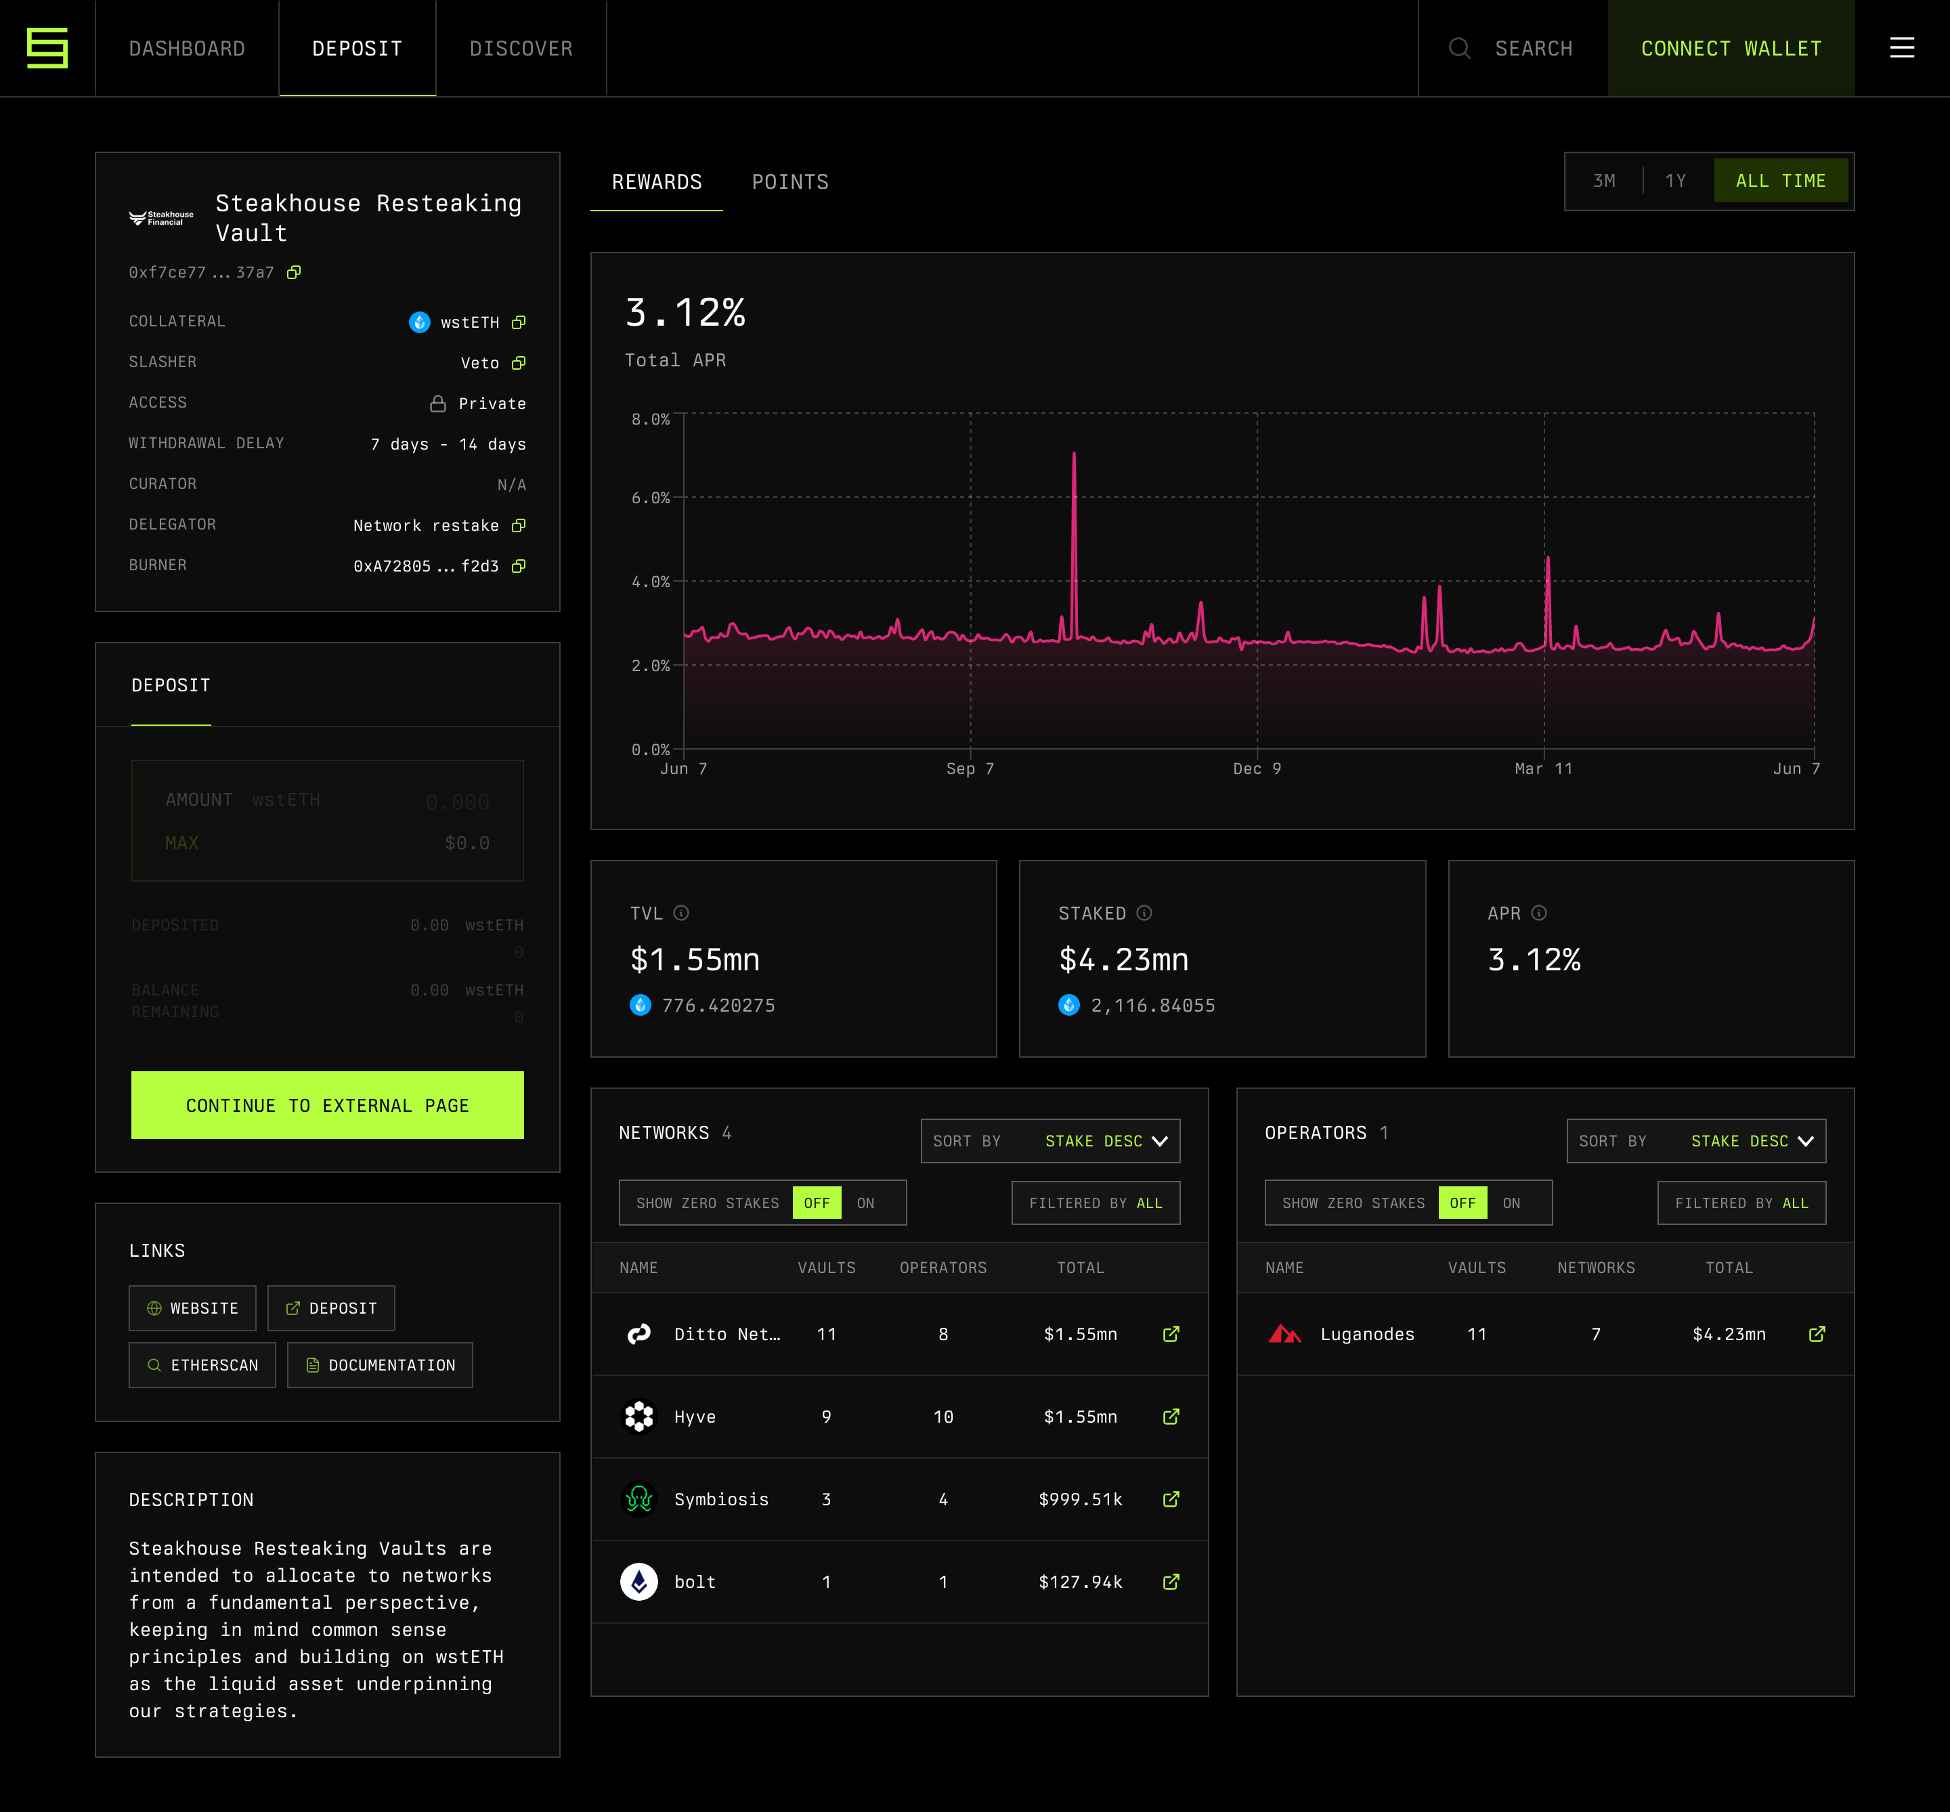Image resolution: width=1950 pixels, height=1812 pixels.
Task: Open Symbiosis external link icon
Action: (x=1171, y=1499)
